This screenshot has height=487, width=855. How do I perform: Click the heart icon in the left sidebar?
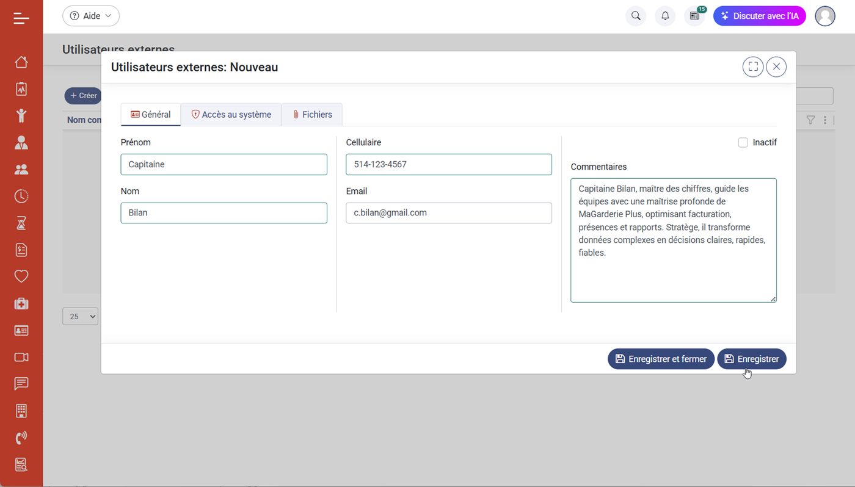21,276
